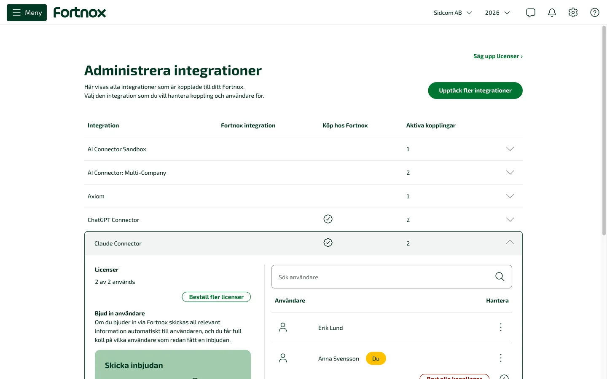Image resolution: width=607 pixels, height=379 pixels.
Task: Click the Säg upp licenser link
Action: 498,56
